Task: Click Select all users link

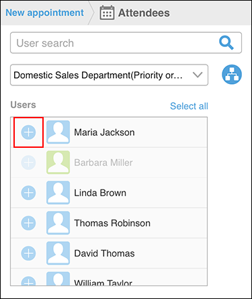Action: (x=189, y=106)
